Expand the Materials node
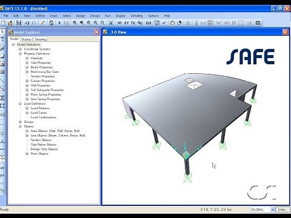 [x=27, y=58]
